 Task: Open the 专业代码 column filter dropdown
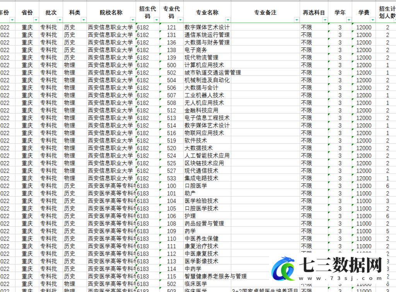[x=180, y=20]
